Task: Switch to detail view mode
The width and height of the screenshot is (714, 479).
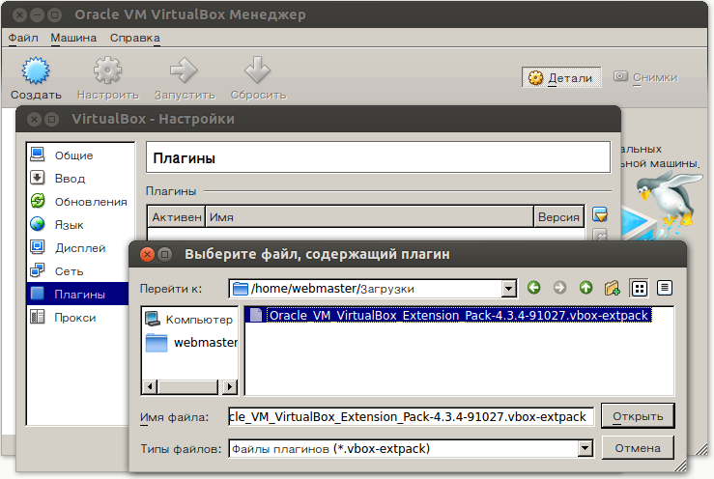Action: click(664, 288)
